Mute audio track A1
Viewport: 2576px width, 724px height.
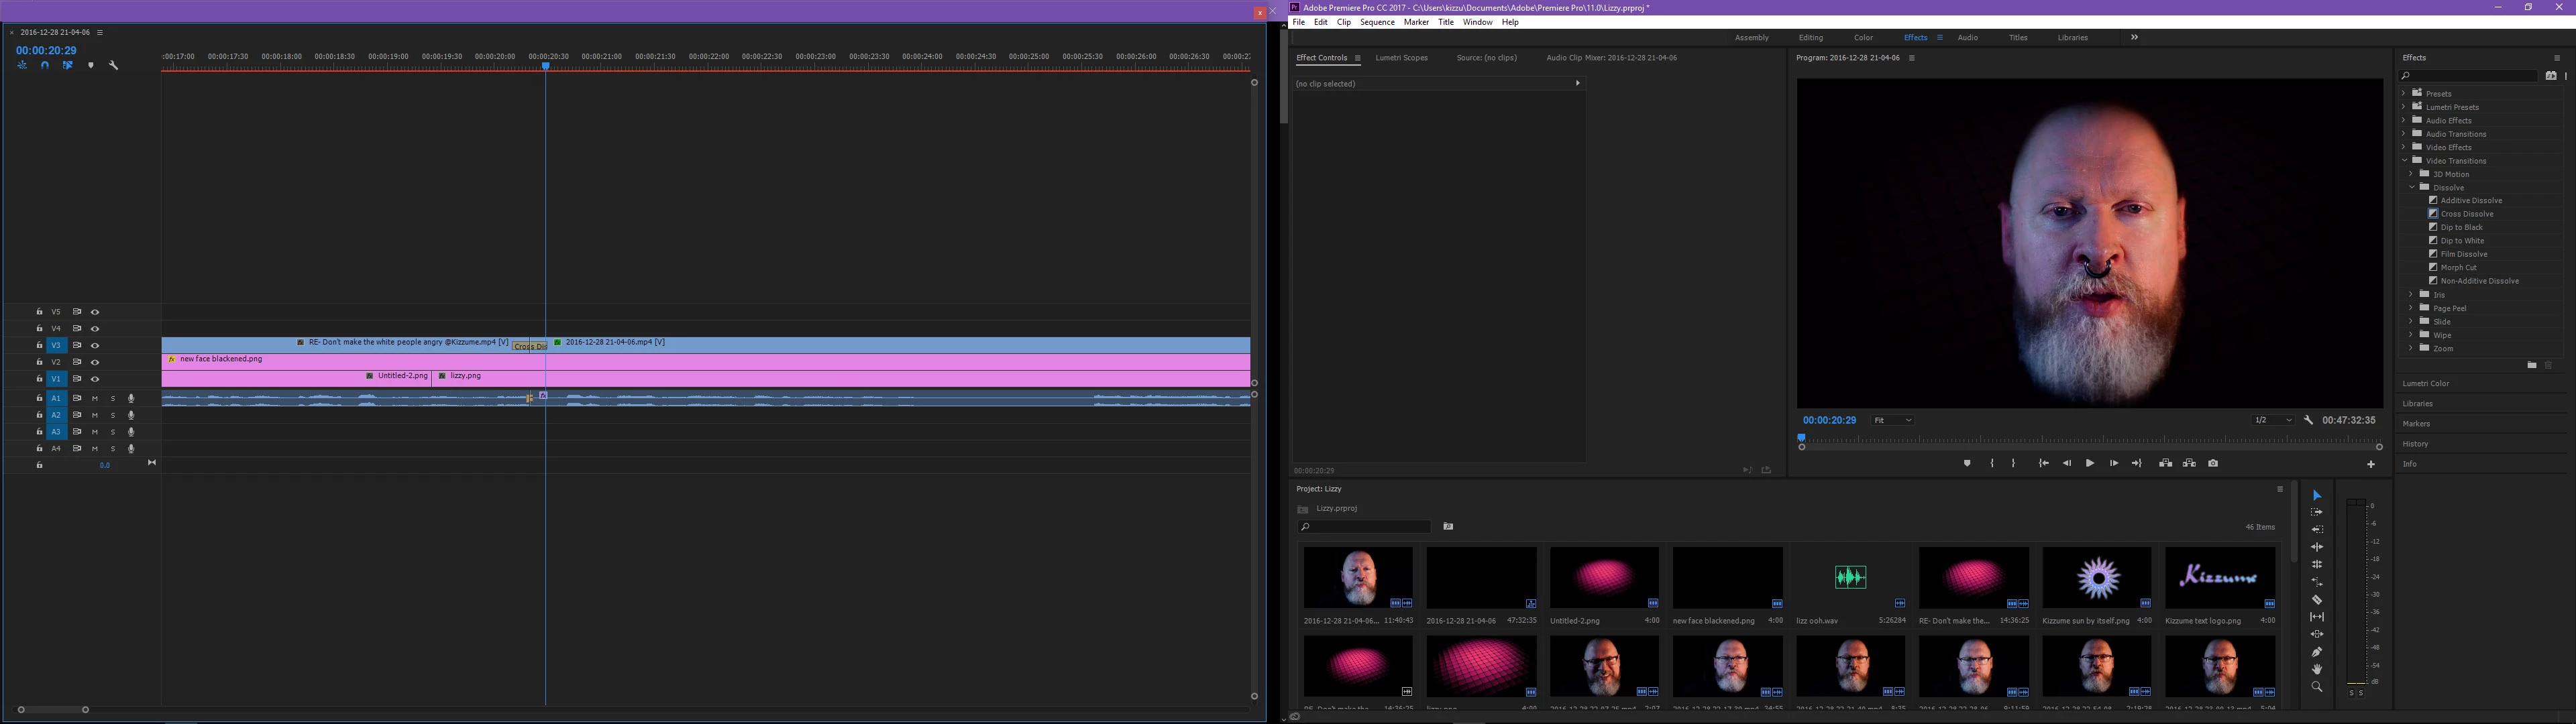tap(95, 398)
